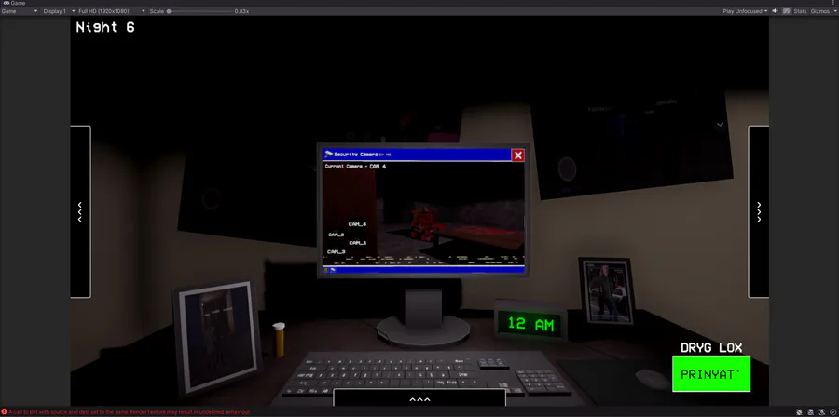Accept the call with the green PRINYAT' button
Screen dimensions: 839x417
pyautogui.click(x=711, y=374)
